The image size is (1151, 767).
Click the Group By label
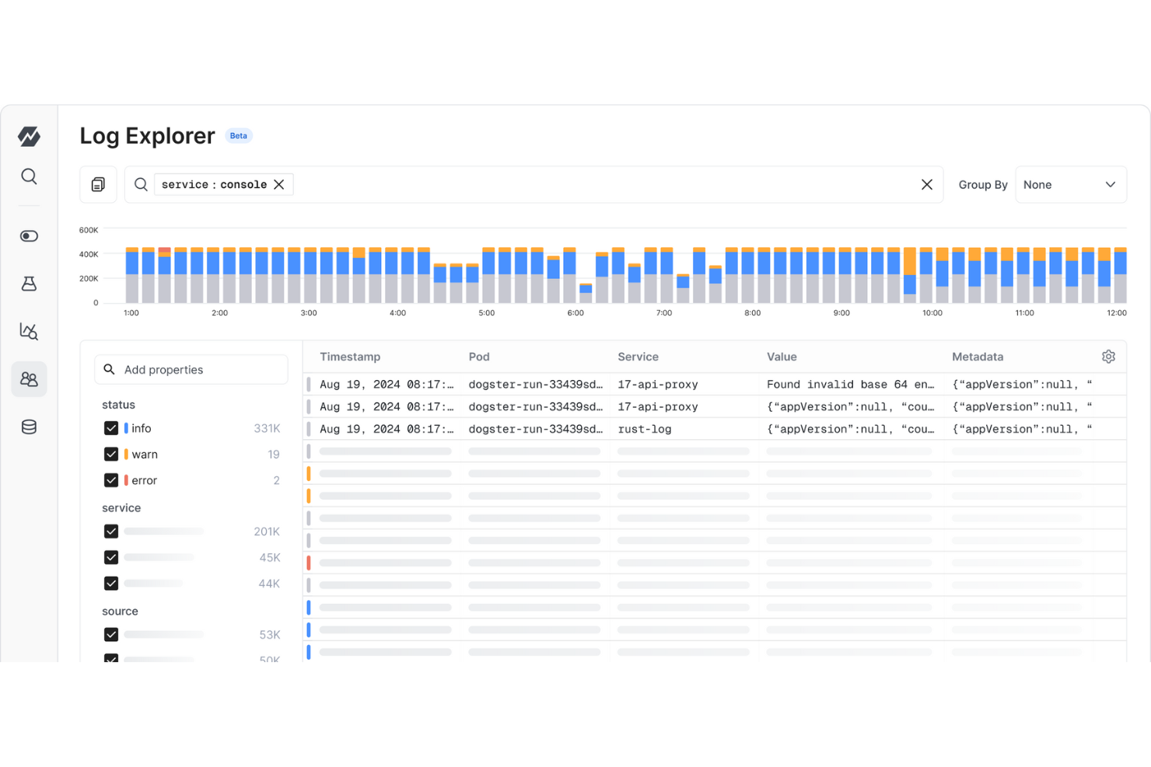983,184
